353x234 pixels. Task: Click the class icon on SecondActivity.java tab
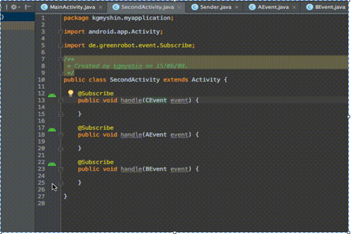click(116, 7)
